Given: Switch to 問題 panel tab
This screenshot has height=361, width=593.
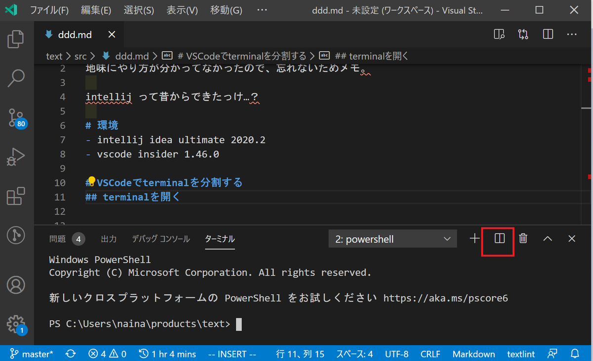Looking at the screenshot, I should 67,239.
